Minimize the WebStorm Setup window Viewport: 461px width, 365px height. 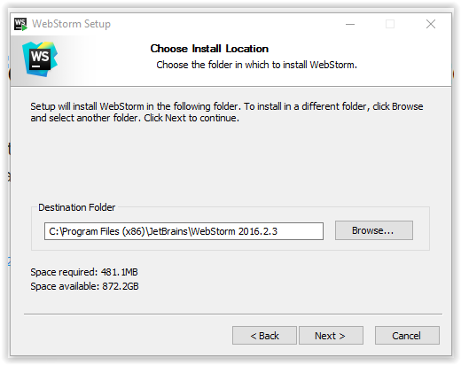coord(350,24)
